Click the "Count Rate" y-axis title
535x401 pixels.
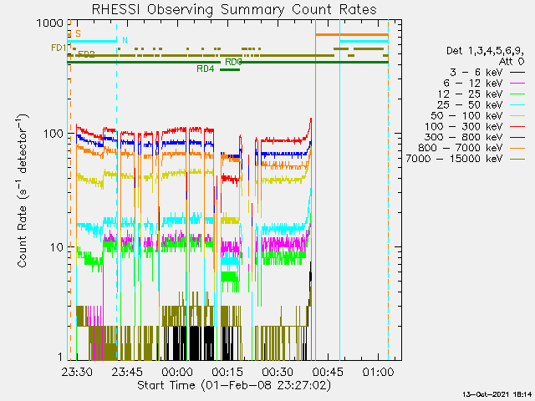tap(23, 236)
